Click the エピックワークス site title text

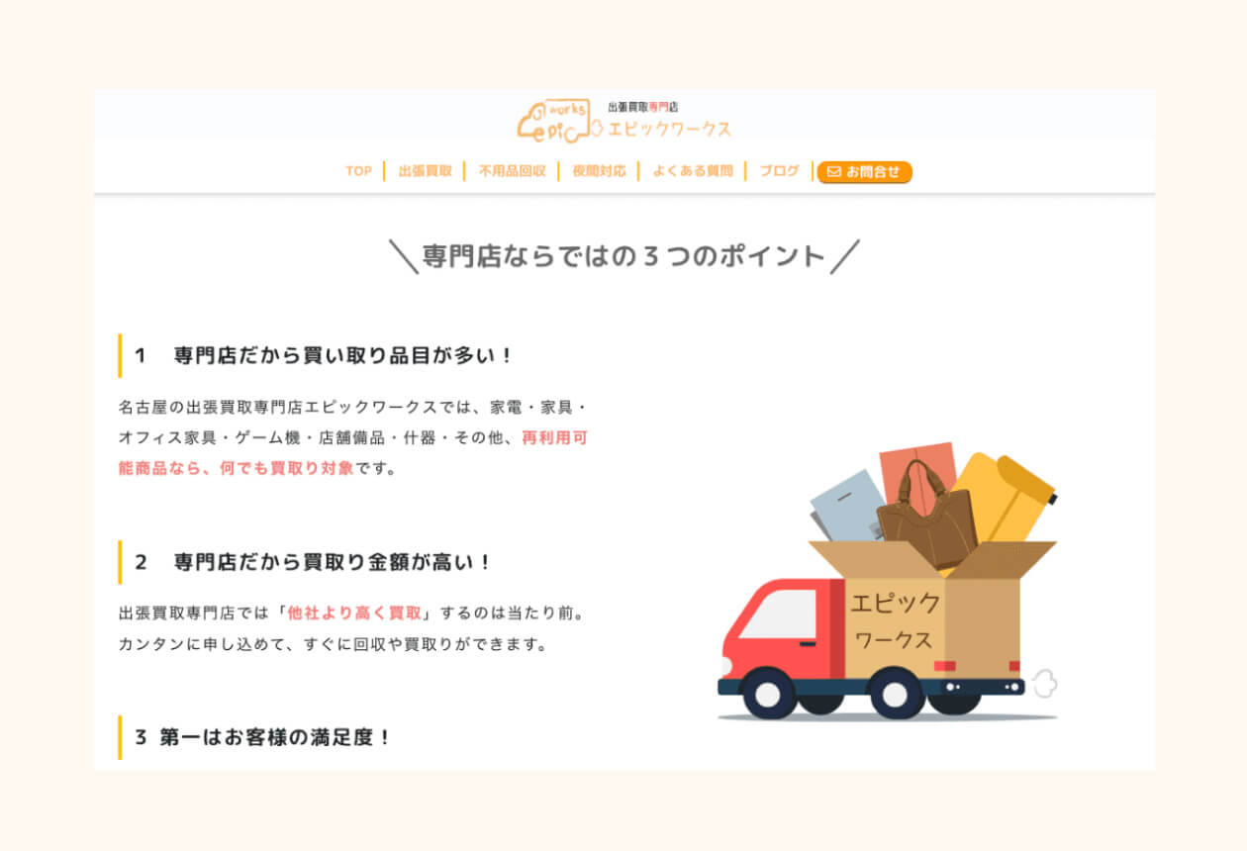coord(669,129)
